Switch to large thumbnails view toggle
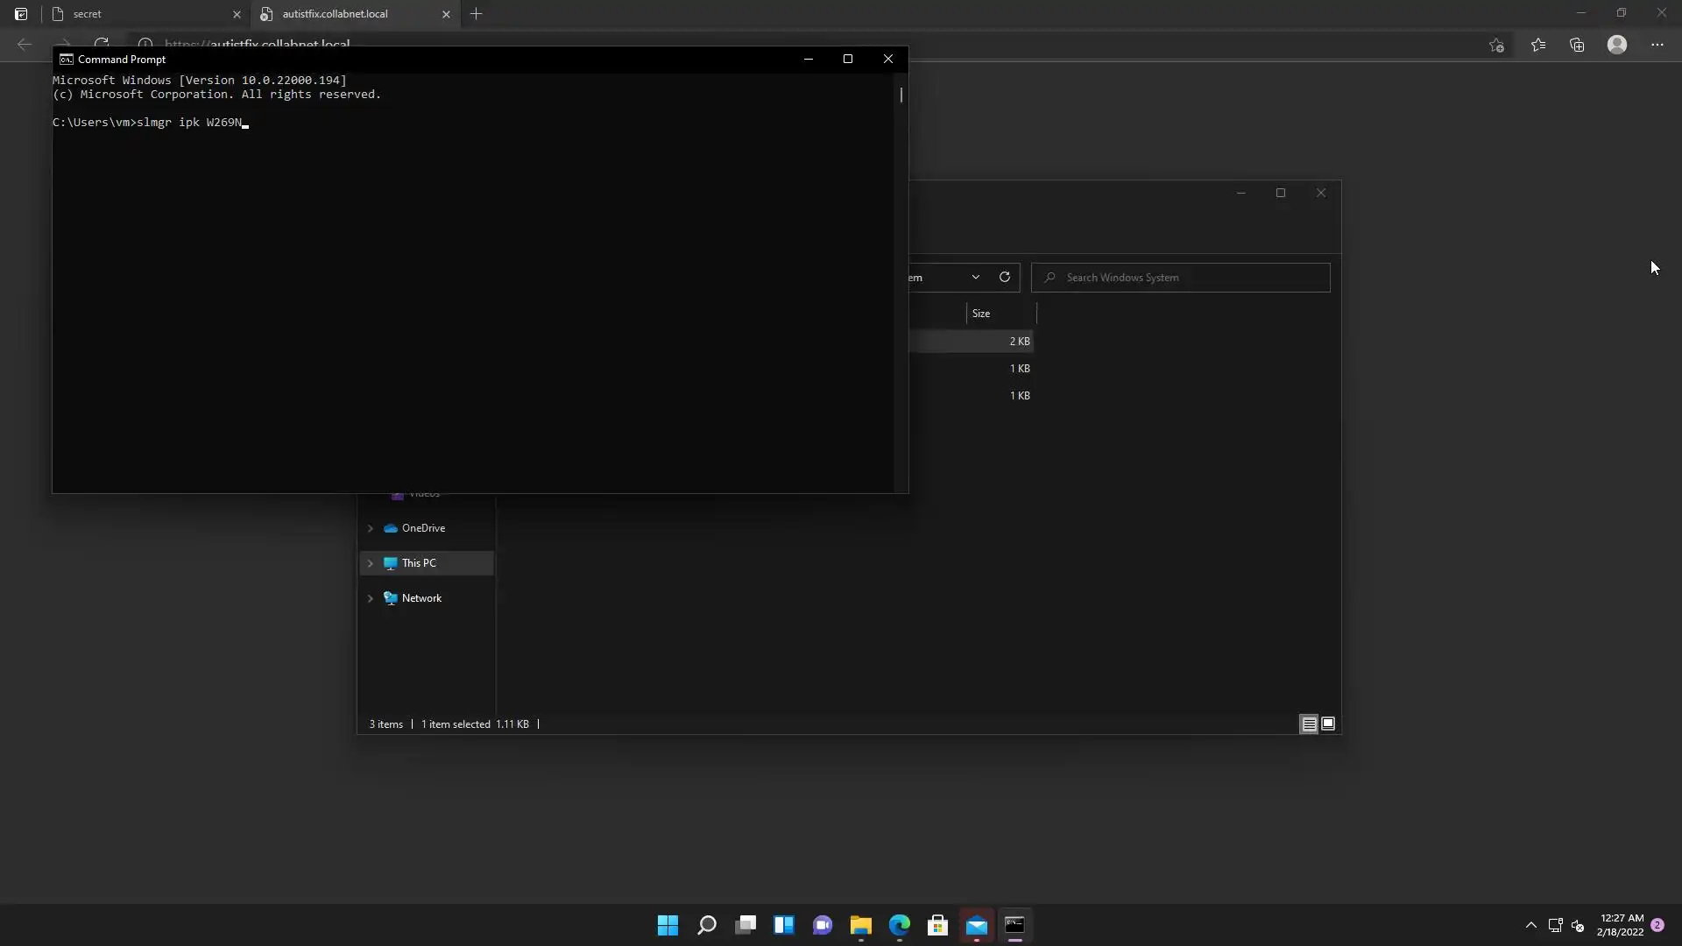 tap(1328, 724)
